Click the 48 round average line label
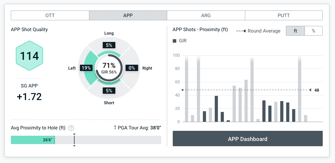This screenshot has width=335, height=163. [x=316, y=90]
